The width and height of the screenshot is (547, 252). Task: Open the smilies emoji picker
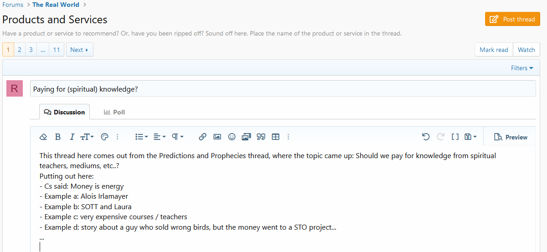(232, 137)
